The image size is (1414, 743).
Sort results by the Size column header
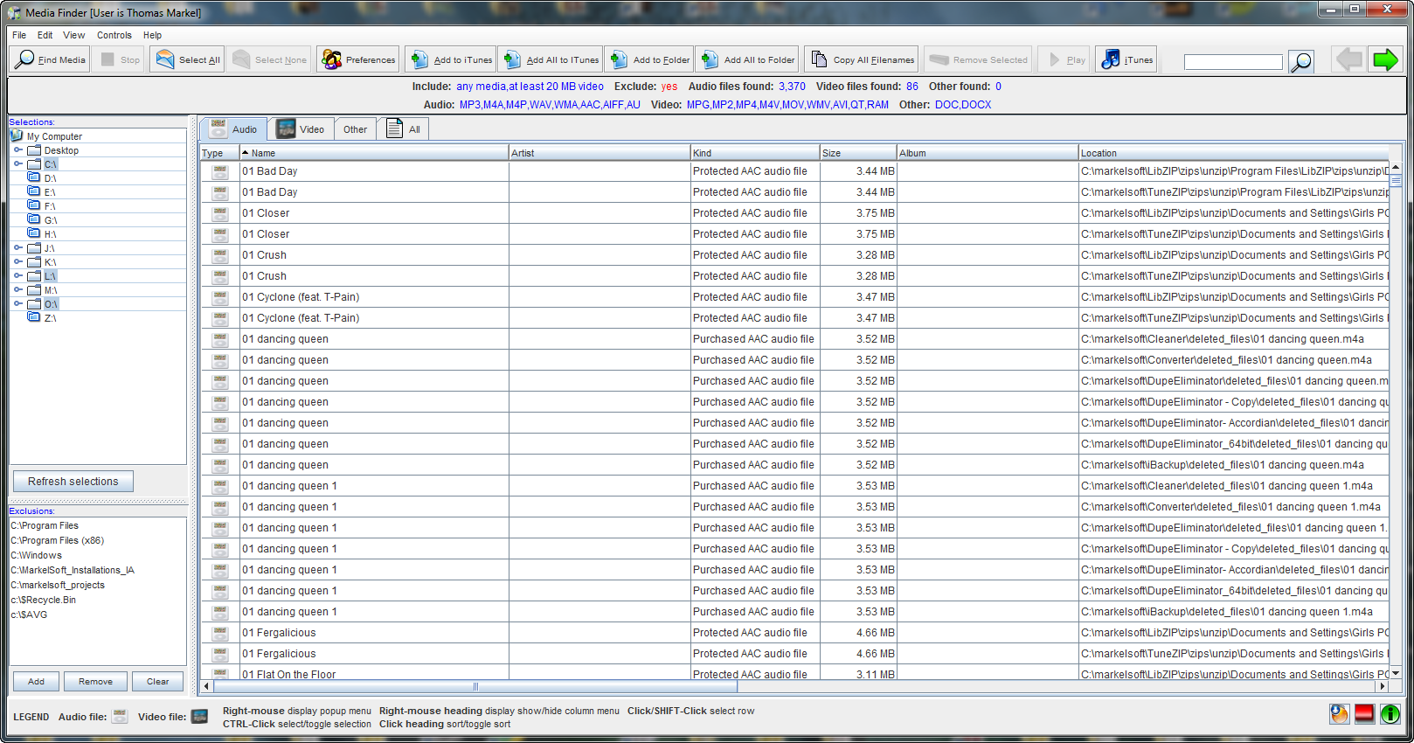856,153
